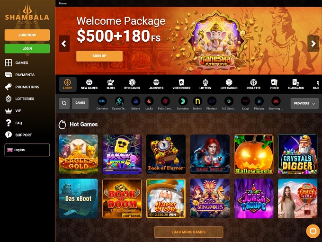Click Load More Games button
This screenshot has height=242, width=322.
coord(188,232)
